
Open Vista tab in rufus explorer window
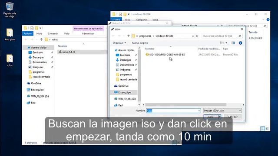66,33
